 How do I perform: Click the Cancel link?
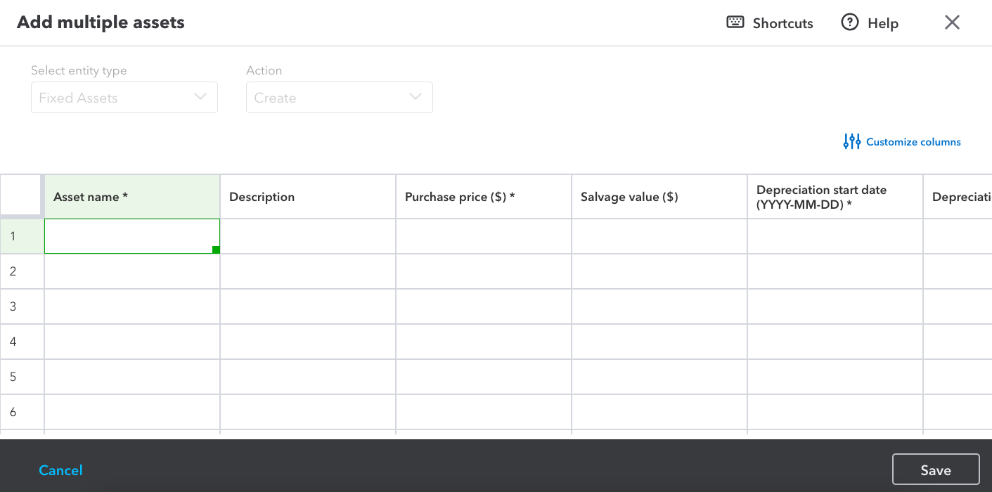click(60, 470)
